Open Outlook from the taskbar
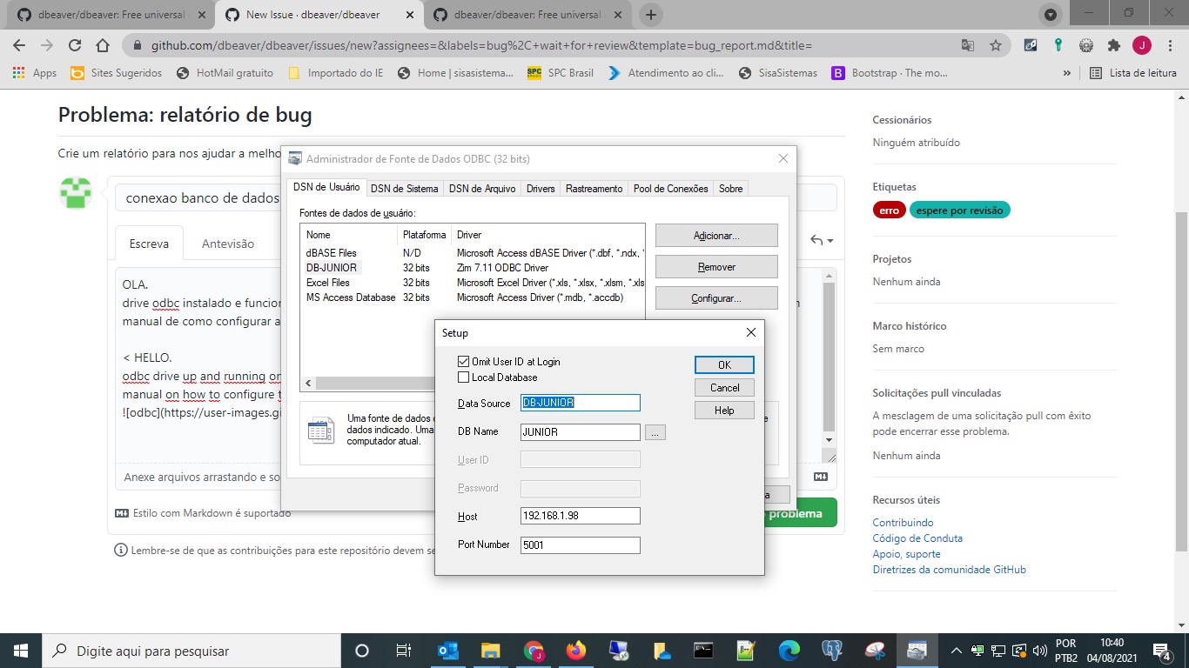1189x668 pixels. click(x=448, y=651)
